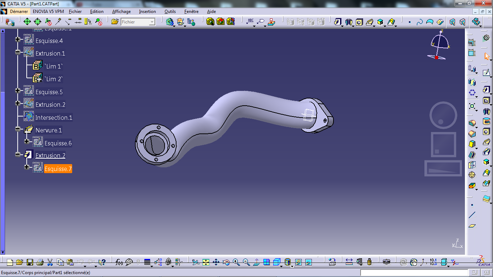
Task: Open the Aide menu
Action: [211, 12]
